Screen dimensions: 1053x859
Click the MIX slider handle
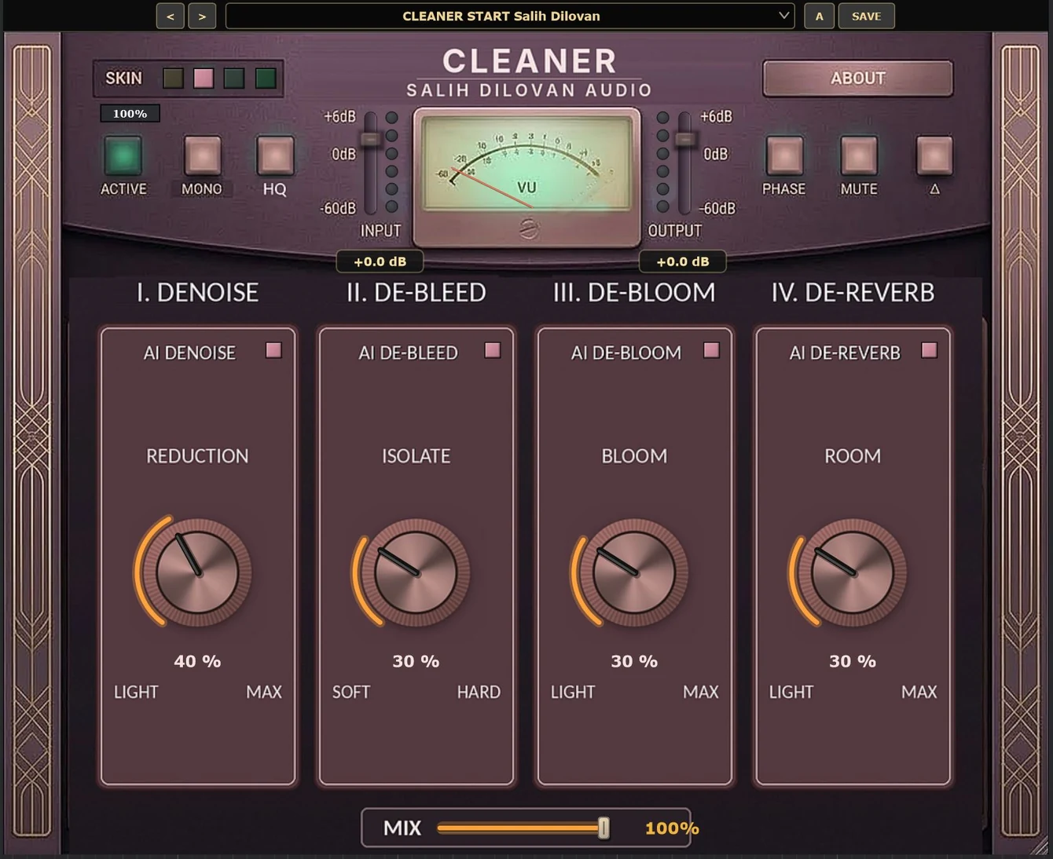coord(604,828)
